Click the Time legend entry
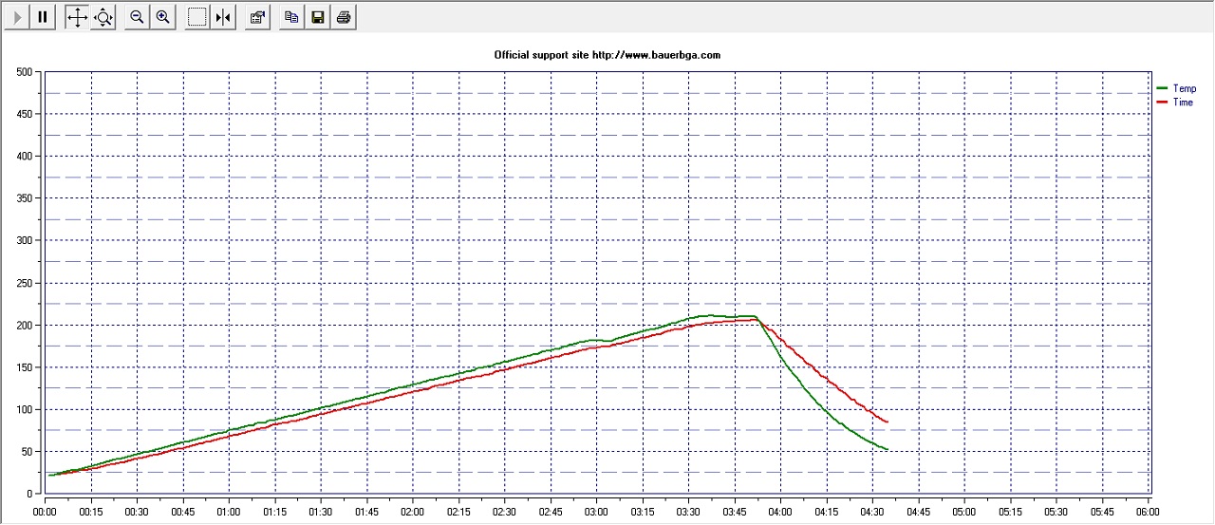 click(1183, 102)
